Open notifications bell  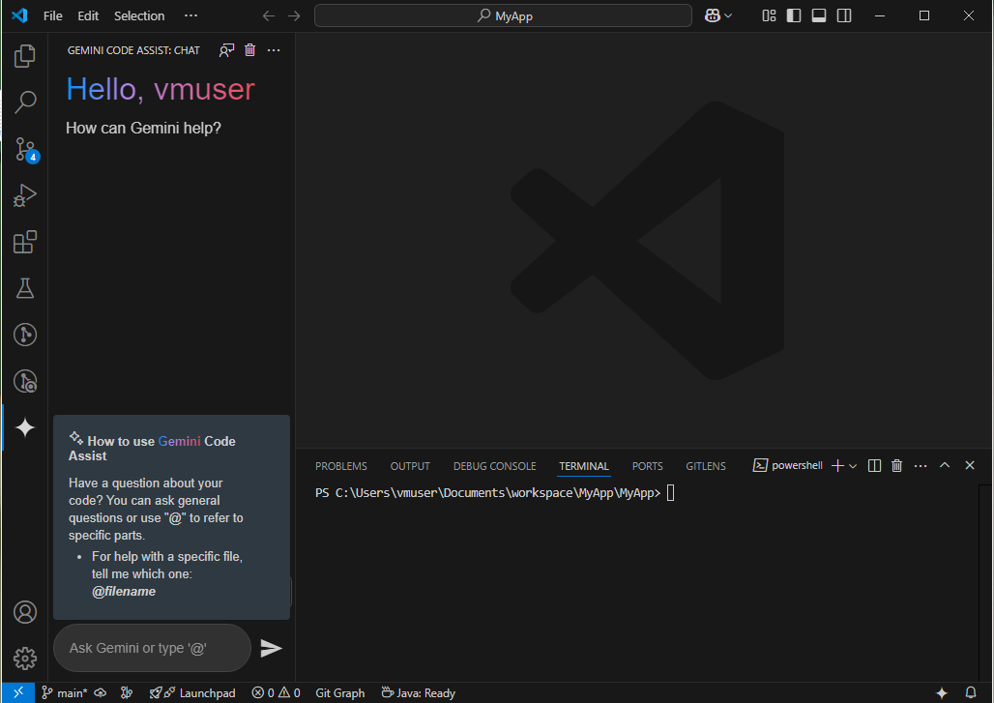971,693
